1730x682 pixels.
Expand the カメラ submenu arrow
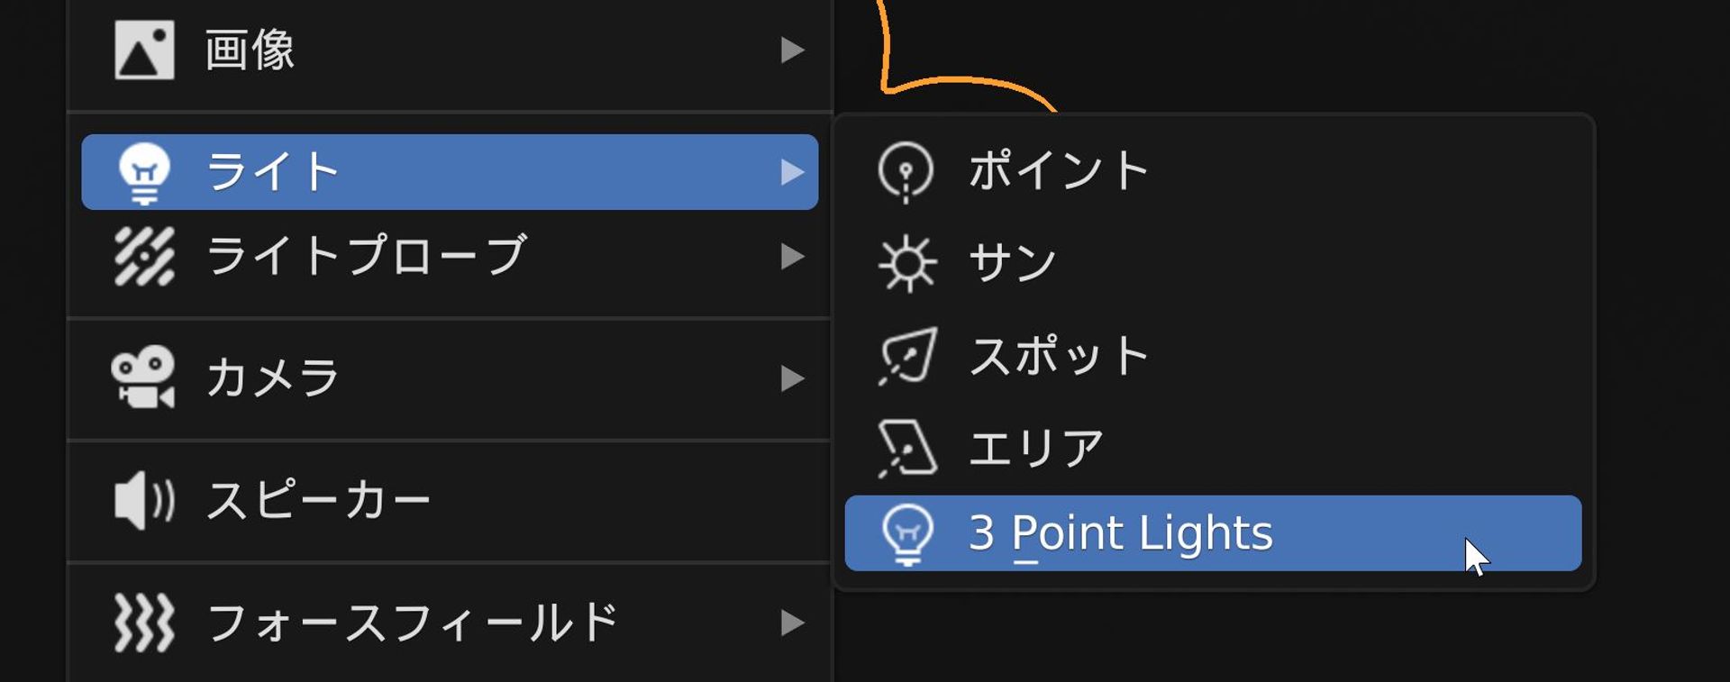pyautogui.click(x=791, y=378)
